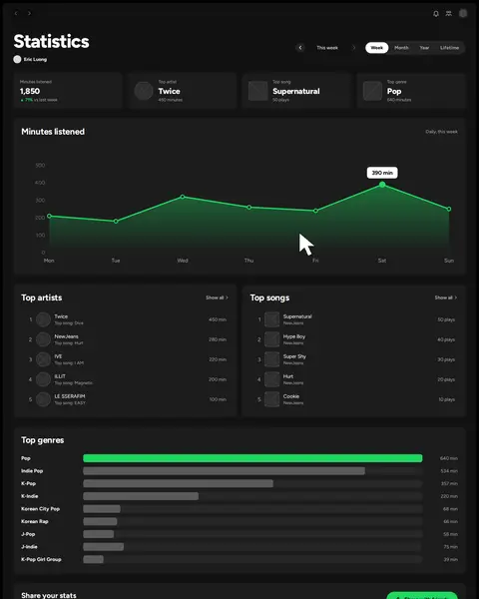Click the K-Indie genre bar
Screen dimensions: 479x599
(141, 496)
